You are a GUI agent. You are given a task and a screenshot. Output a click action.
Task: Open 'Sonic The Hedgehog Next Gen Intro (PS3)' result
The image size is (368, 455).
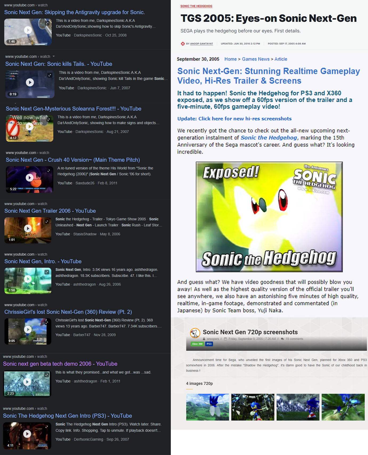pyautogui.click(x=67, y=416)
